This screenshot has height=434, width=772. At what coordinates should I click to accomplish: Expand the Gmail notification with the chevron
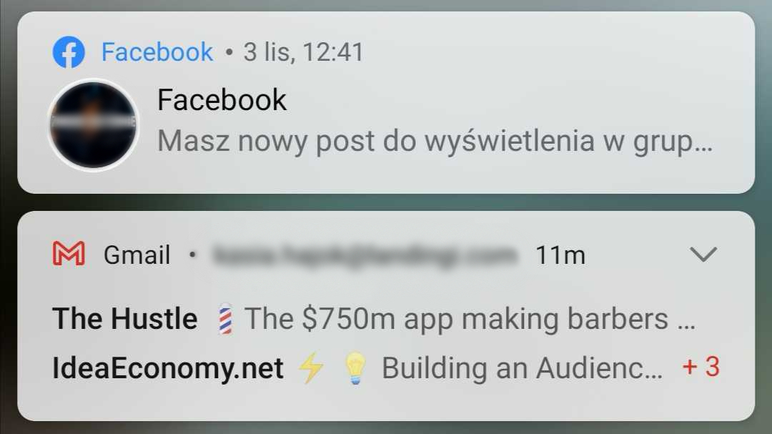click(703, 254)
